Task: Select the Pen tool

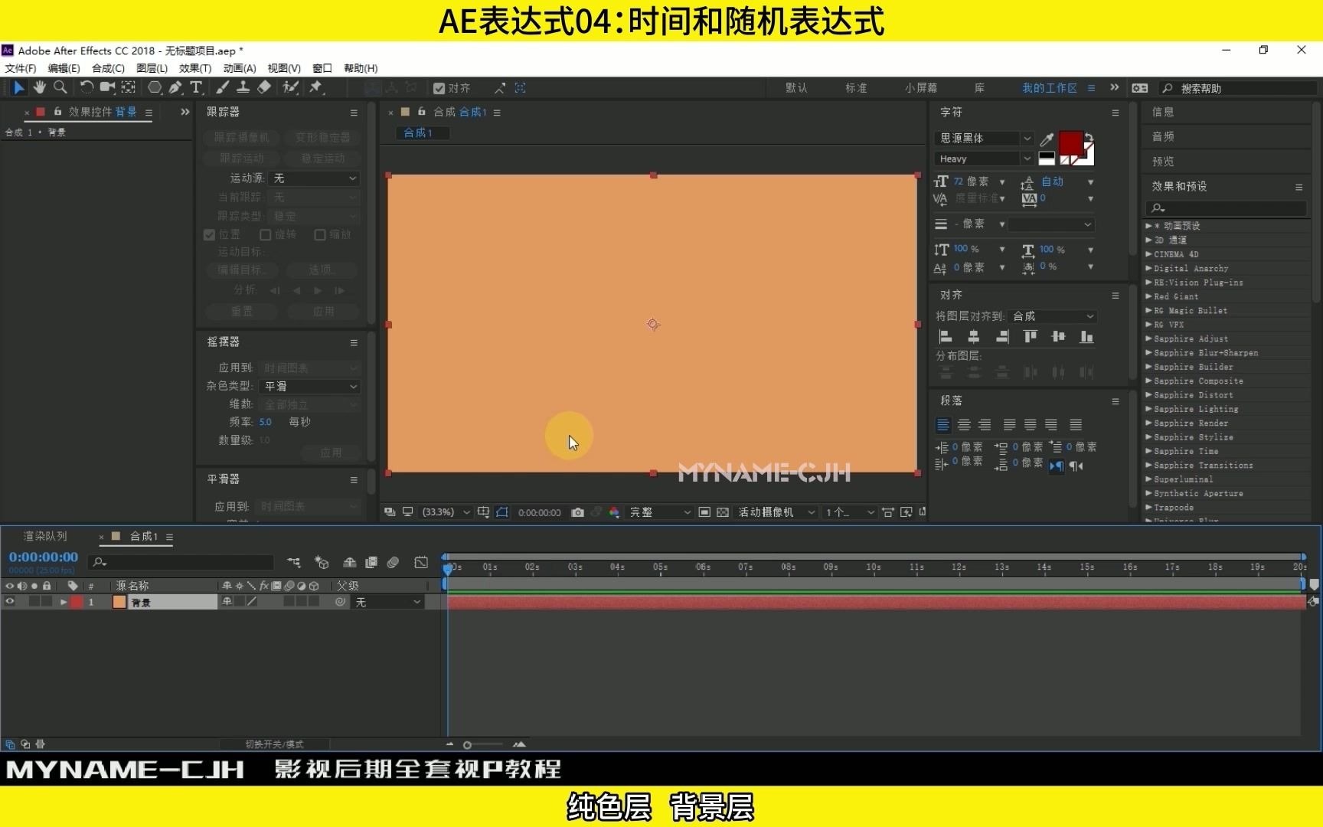Action: pos(175,87)
